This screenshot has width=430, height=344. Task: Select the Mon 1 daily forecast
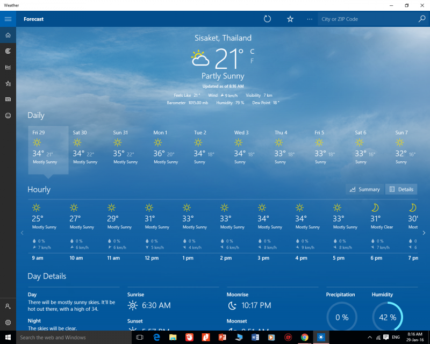(169, 147)
